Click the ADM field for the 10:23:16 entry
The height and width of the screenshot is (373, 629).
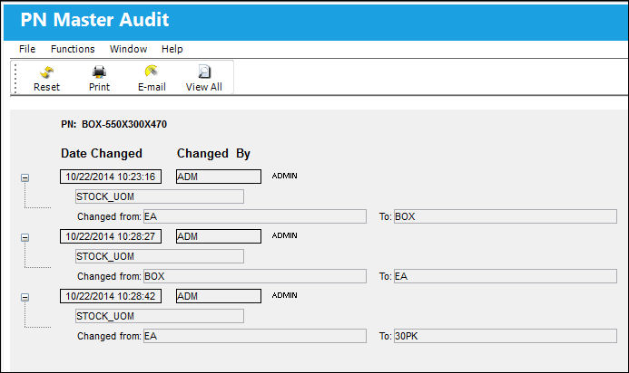tap(219, 177)
